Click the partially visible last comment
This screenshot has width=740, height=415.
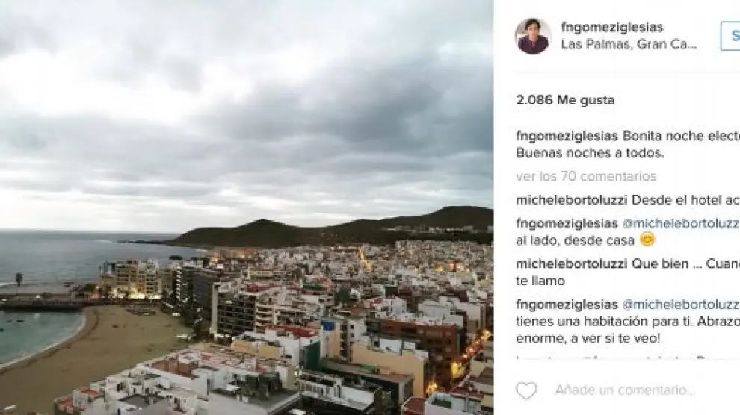tap(628, 358)
